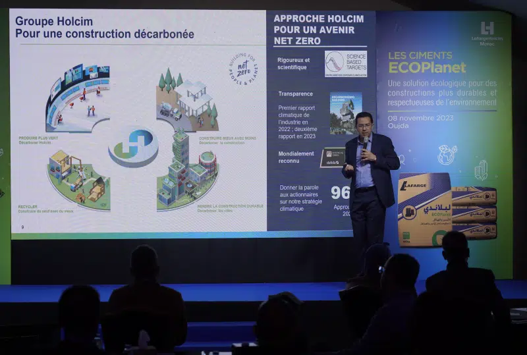Click the Rigoureux et scientifique label

(x=294, y=63)
